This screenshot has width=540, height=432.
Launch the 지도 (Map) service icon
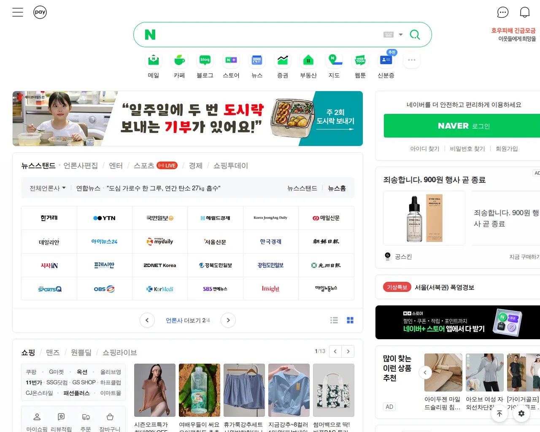click(334, 60)
